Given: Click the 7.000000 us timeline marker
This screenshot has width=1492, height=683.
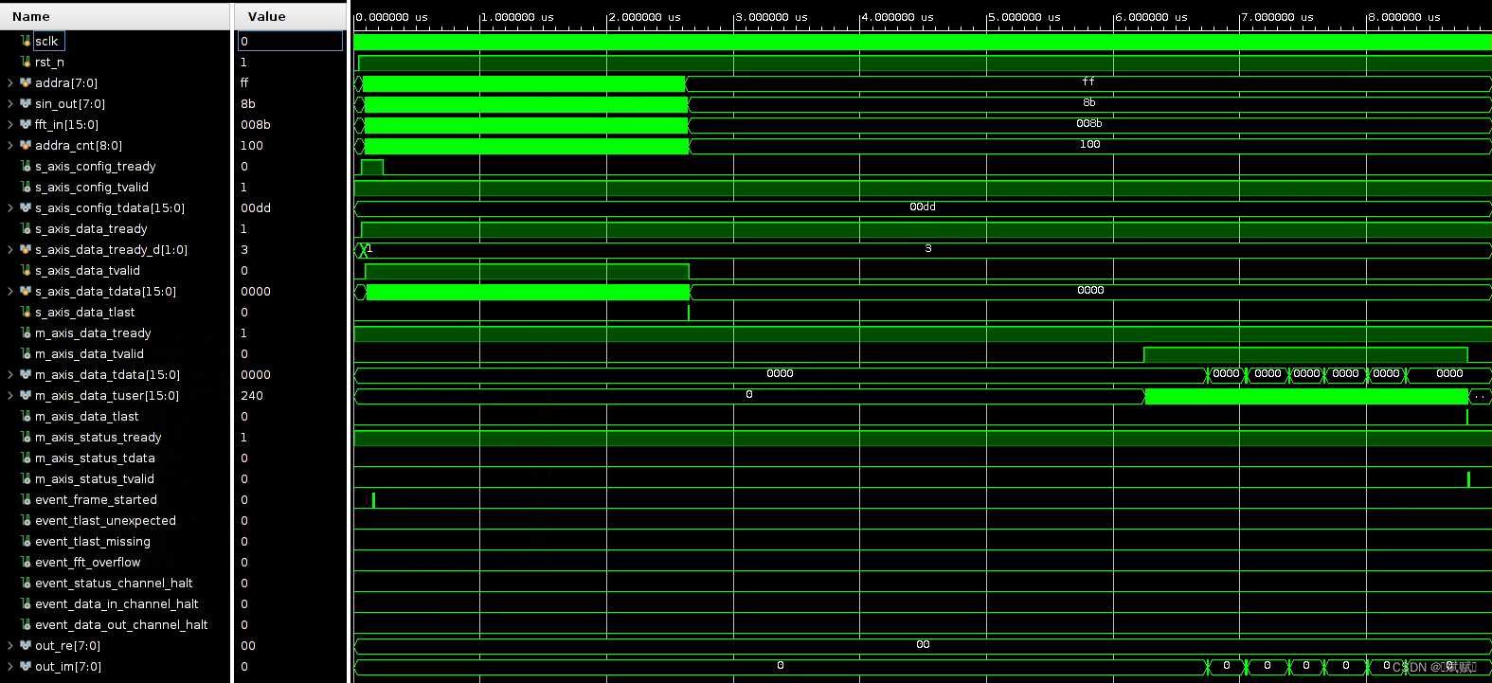Looking at the screenshot, I should click(1277, 17).
